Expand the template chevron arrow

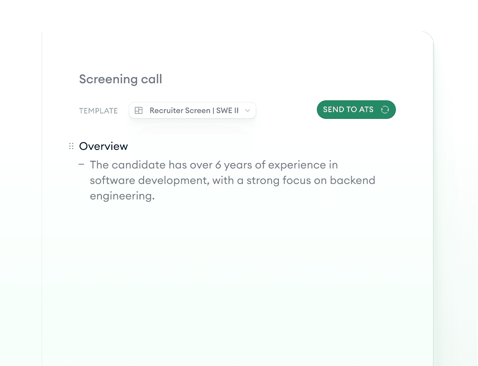tap(248, 110)
